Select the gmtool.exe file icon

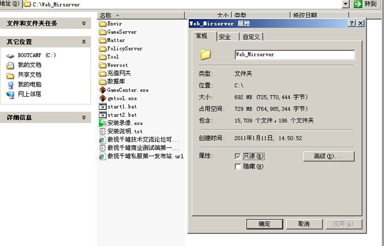coord(103,98)
